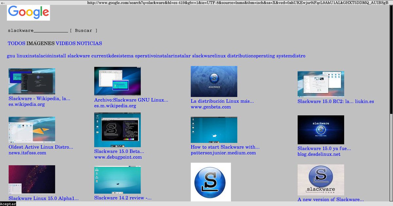Image resolution: width=393 pixels, height=206 pixels.
Task: Open 'How to start Slackware with...' link
Action: pyautogui.click(x=225, y=147)
